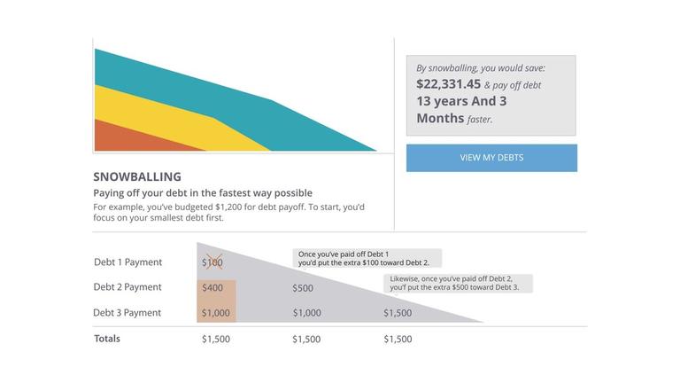The image size is (680, 383).
Task: Click the crossed-out $100 Debt 1 payment
Action: (x=212, y=262)
